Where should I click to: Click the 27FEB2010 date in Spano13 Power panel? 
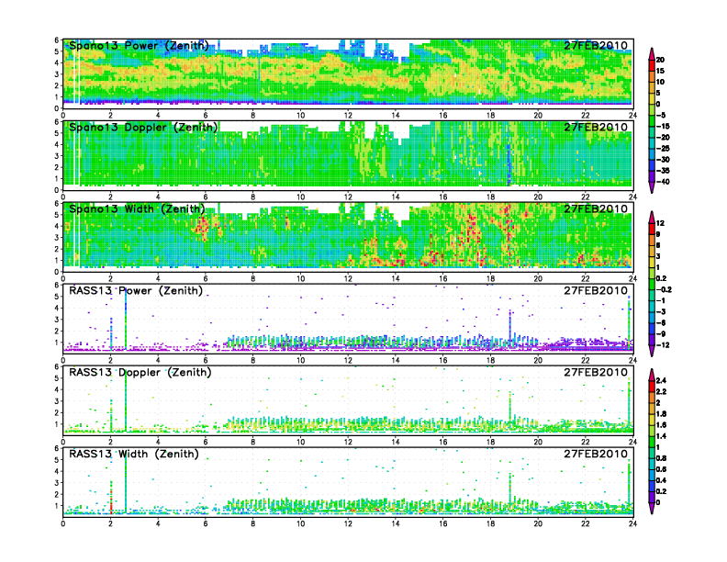(x=597, y=46)
